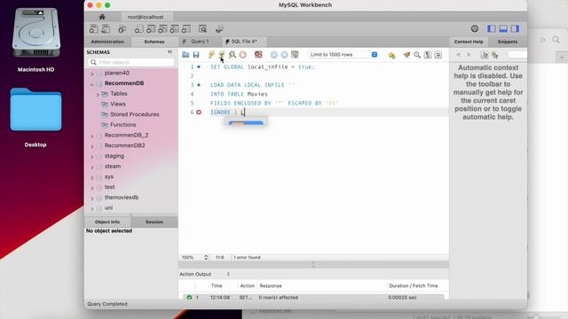Execute all statements with lightning bolt

point(211,55)
